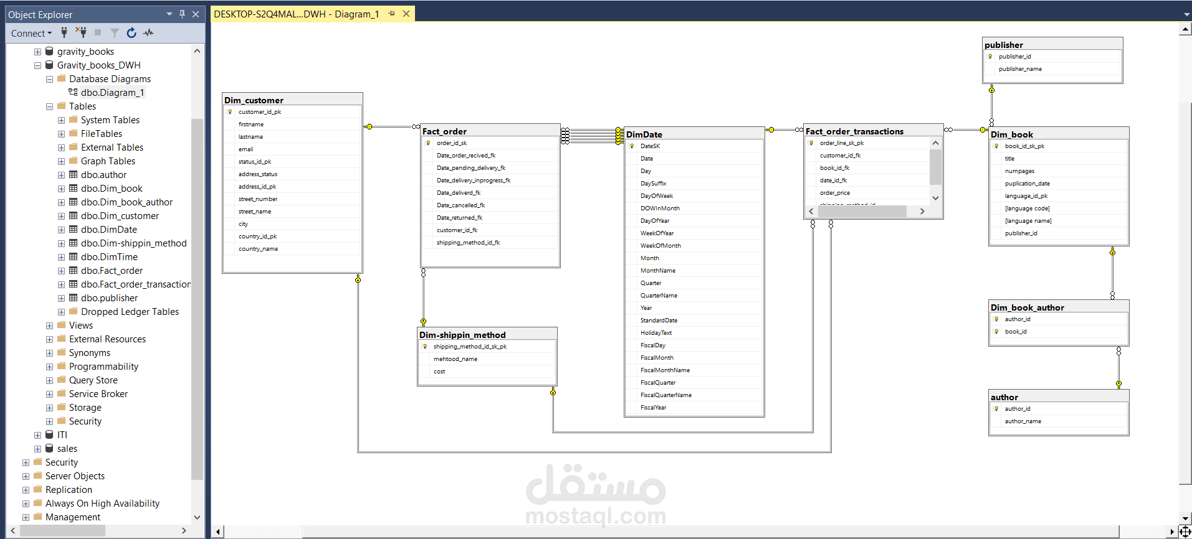Click the Fact_order_transactions table scroll right arrow
The height and width of the screenshot is (539, 1192).
pos(922,212)
